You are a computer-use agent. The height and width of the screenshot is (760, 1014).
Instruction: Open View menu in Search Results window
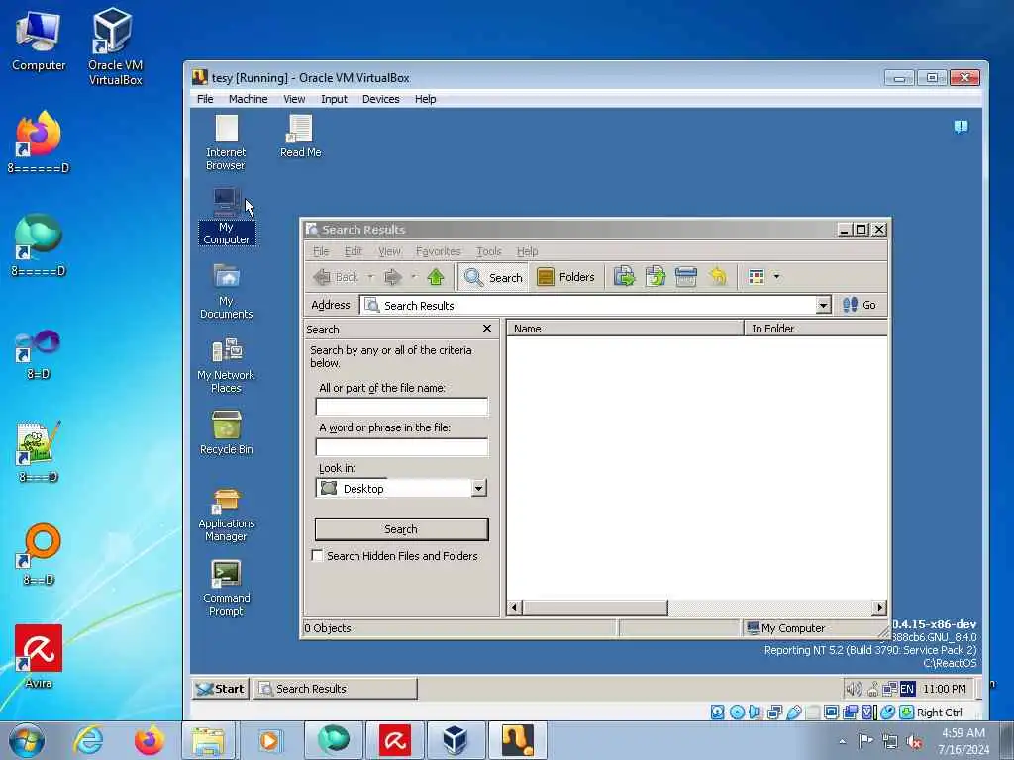[x=389, y=251]
